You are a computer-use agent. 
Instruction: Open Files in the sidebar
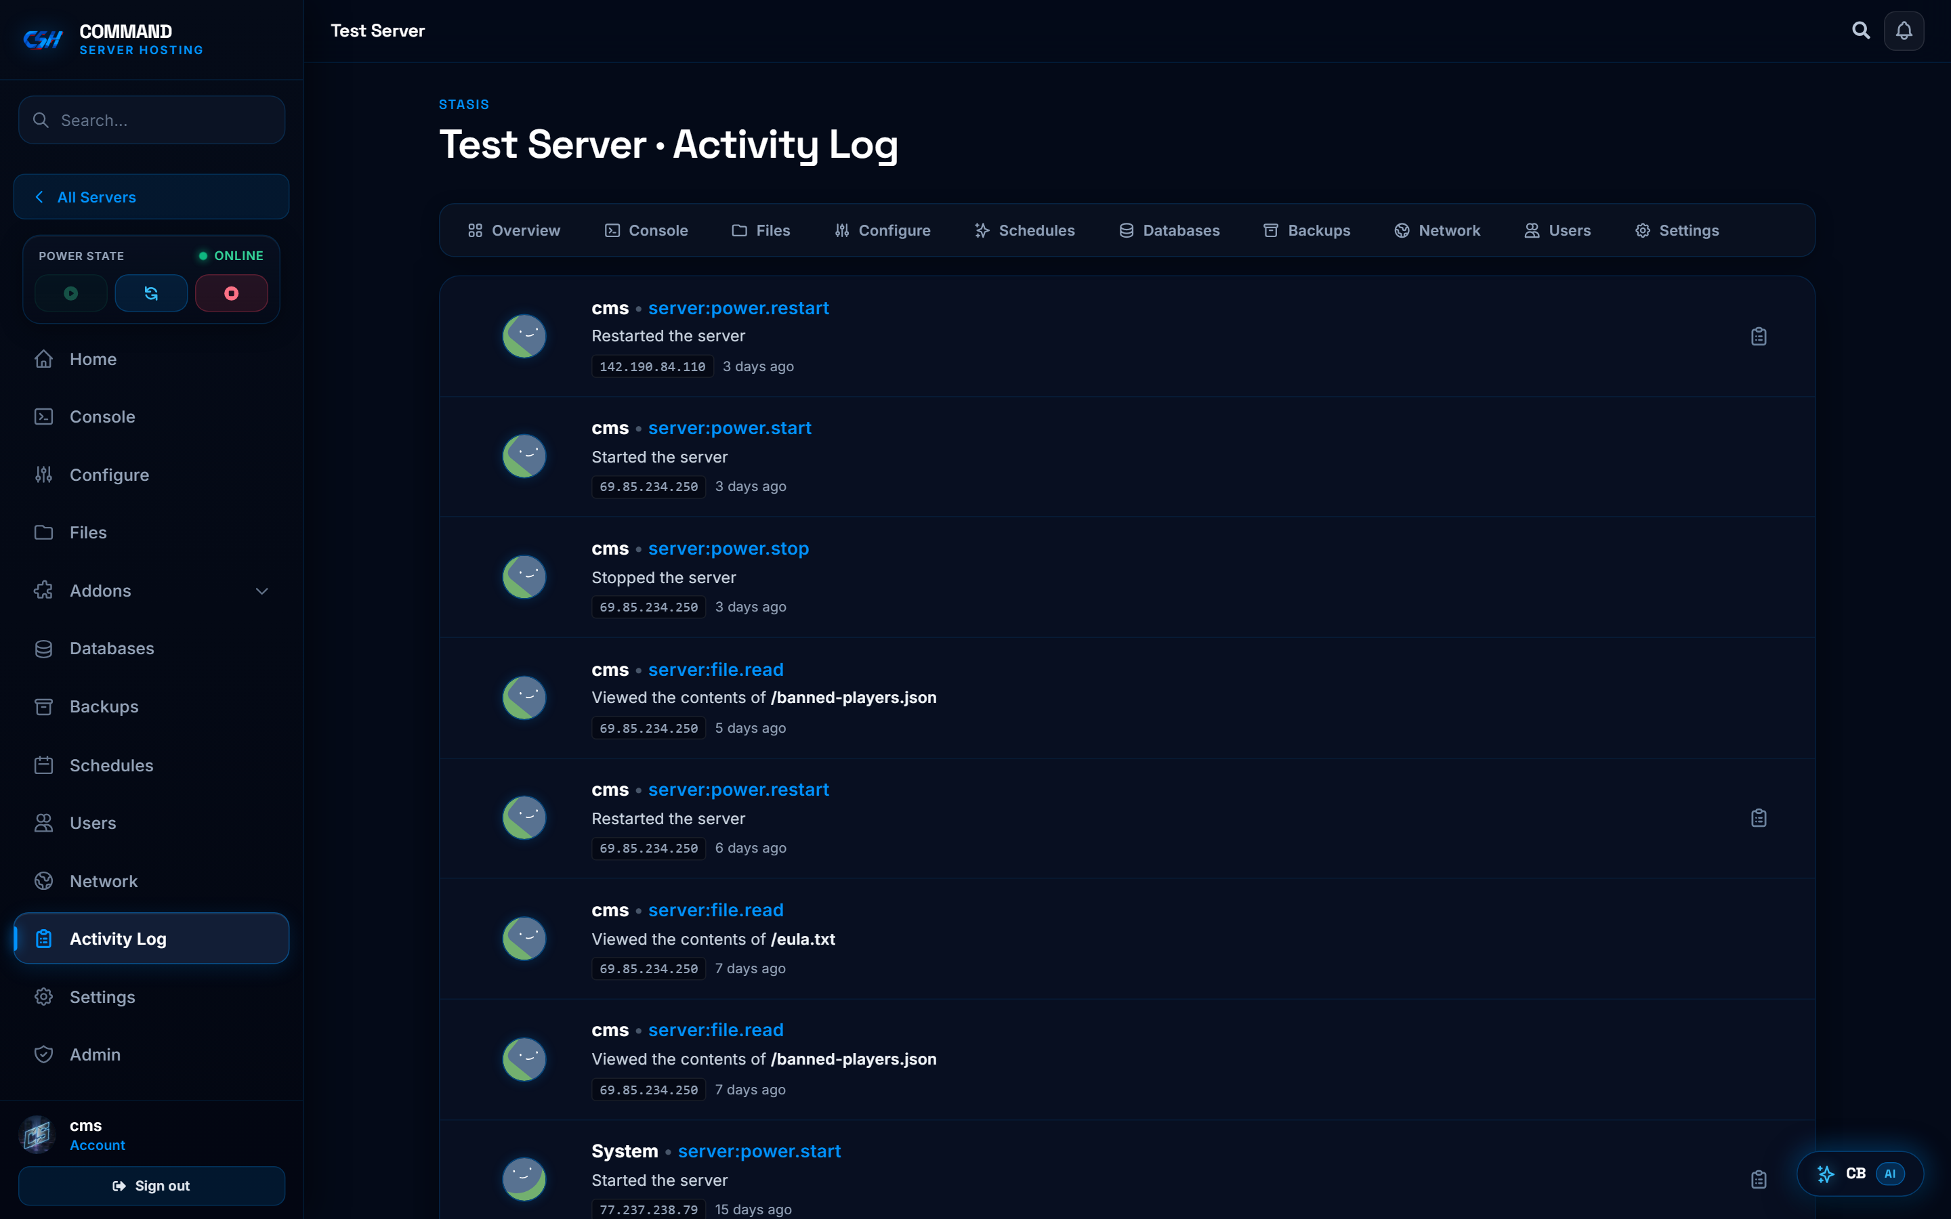point(152,532)
